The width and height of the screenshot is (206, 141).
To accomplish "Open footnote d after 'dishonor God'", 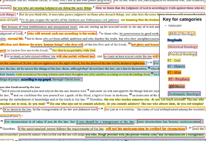I will click(x=99, y=108).
